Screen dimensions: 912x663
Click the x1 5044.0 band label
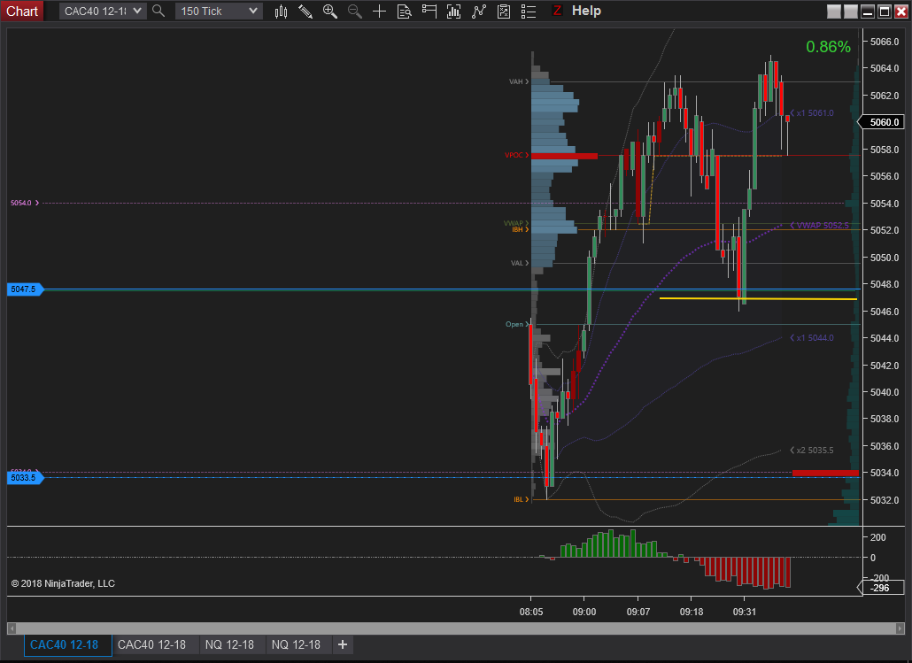[812, 338]
